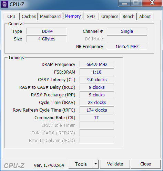The height and width of the screenshot is (171, 163).
Task: Select the Mainboard tab
Action: coord(50,16)
